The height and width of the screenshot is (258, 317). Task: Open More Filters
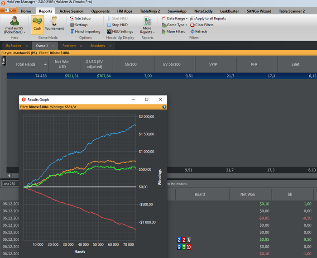click(173, 31)
